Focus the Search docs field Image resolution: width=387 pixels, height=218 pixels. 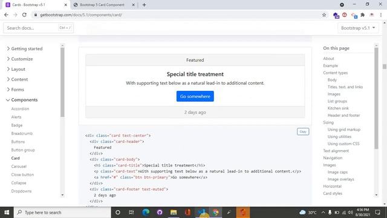pyautogui.click(x=38, y=28)
